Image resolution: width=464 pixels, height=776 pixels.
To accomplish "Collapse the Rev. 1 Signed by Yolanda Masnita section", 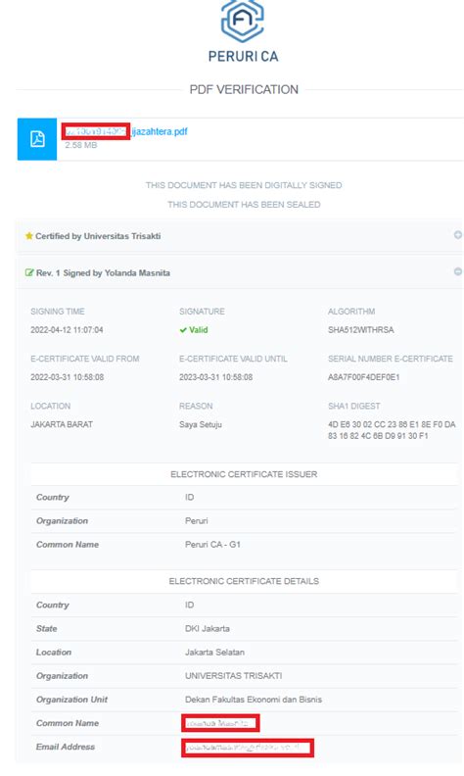I will coord(458,271).
